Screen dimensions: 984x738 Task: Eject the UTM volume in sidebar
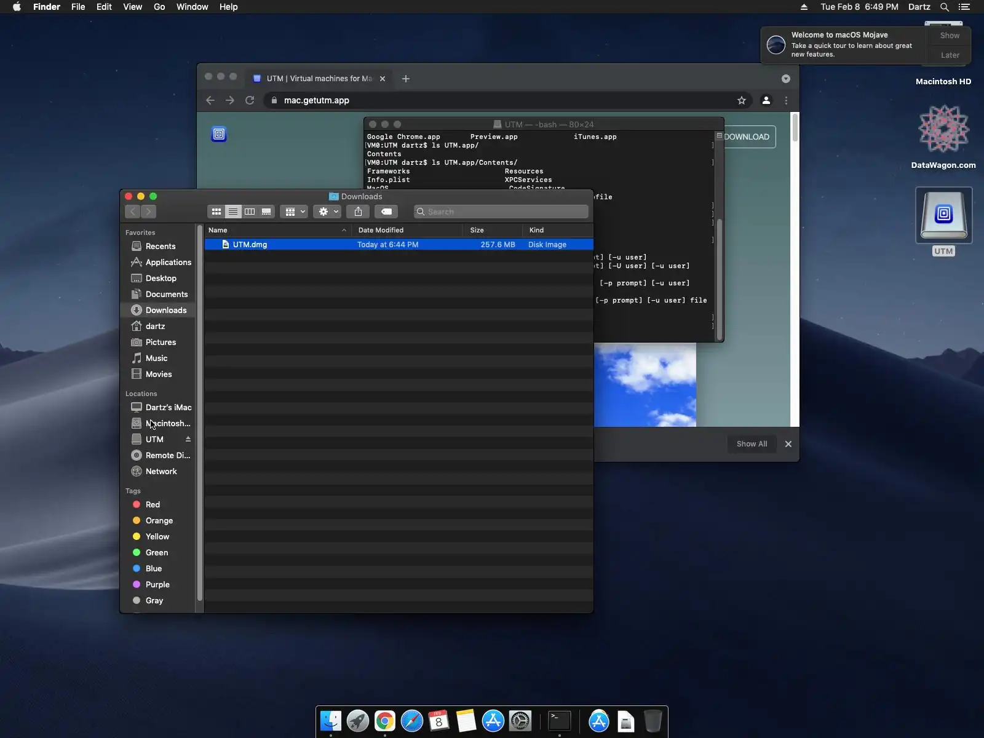[188, 439]
